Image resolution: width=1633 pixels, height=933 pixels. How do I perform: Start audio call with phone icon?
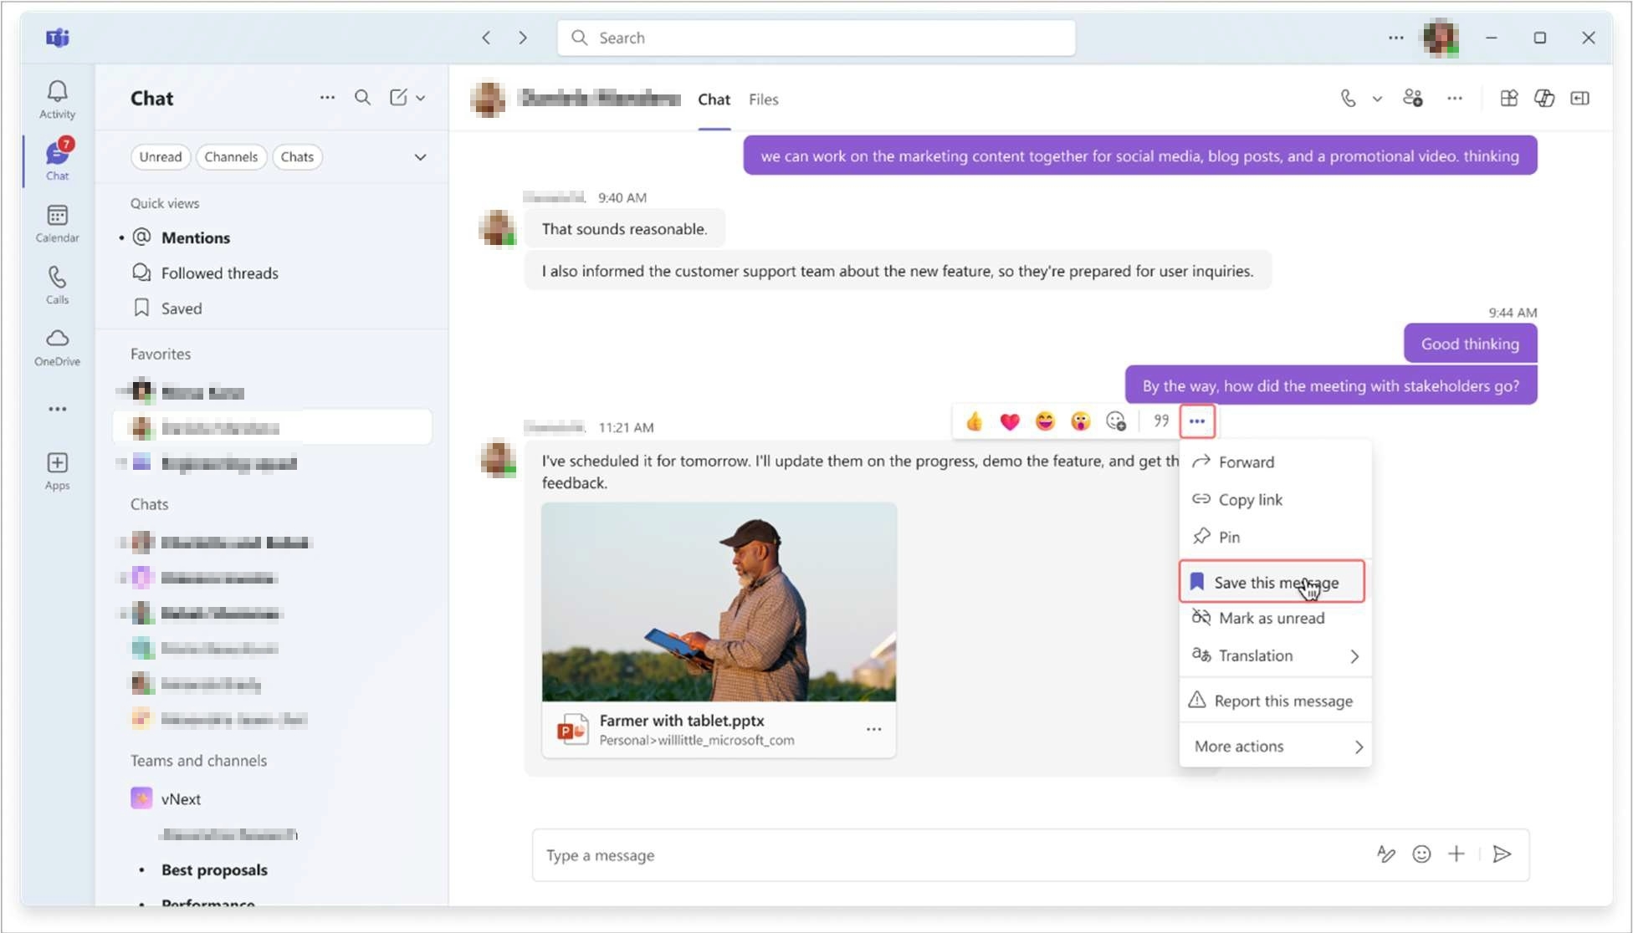[1348, 99]
